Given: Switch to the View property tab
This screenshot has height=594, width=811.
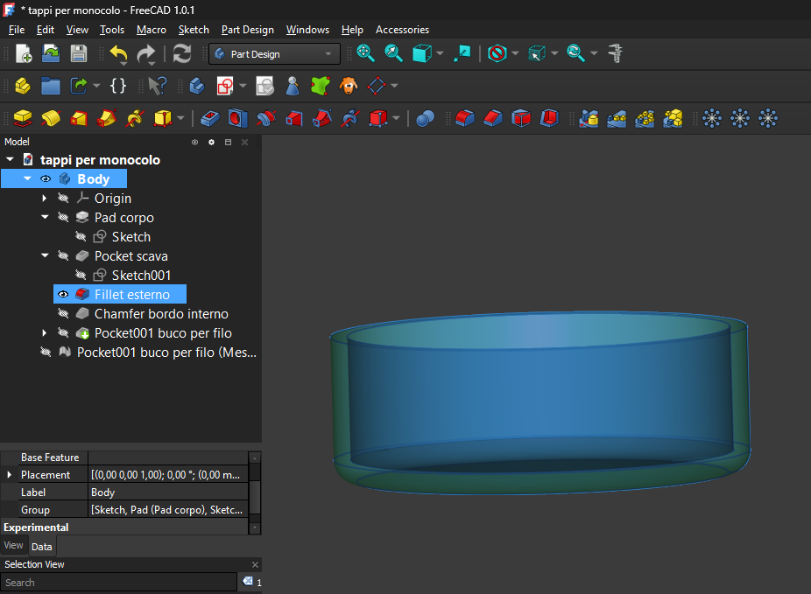Looking at the screenshot, I should coord(14,546).
